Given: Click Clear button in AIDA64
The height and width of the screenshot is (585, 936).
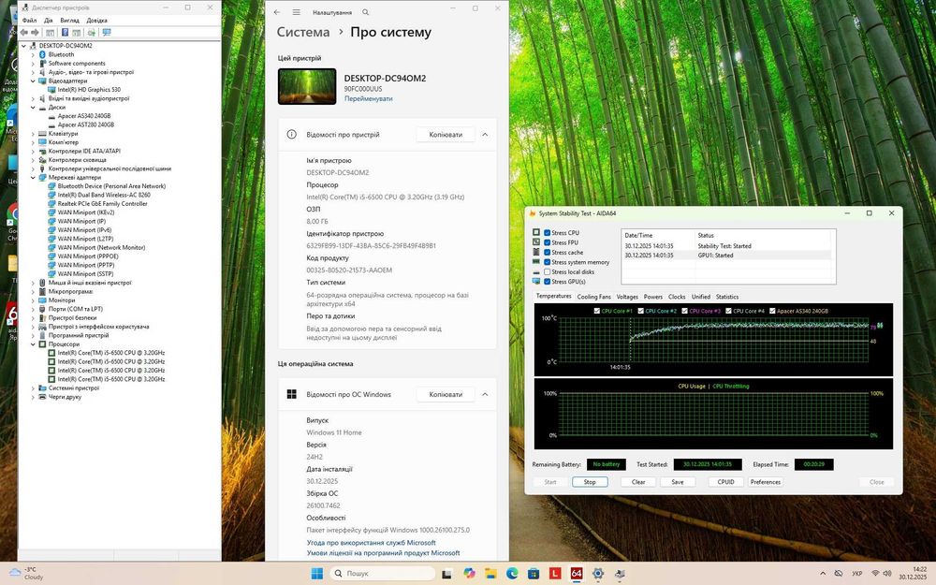Looking at the screenshot, I should pos(638,482).
